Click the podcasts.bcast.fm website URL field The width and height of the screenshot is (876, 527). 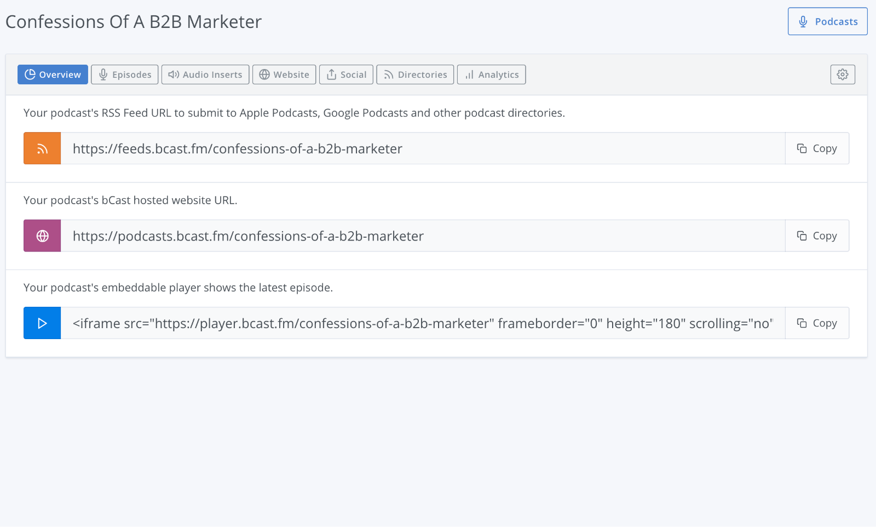tap(423, 236)
